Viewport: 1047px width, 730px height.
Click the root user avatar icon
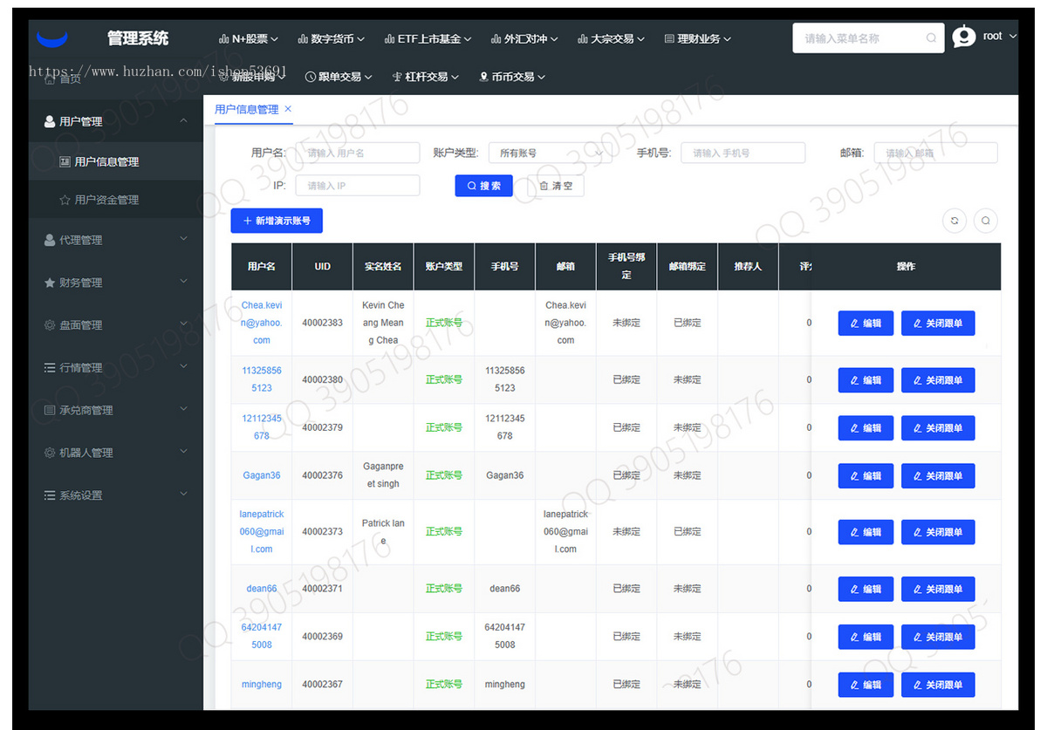tap(963, 37)
